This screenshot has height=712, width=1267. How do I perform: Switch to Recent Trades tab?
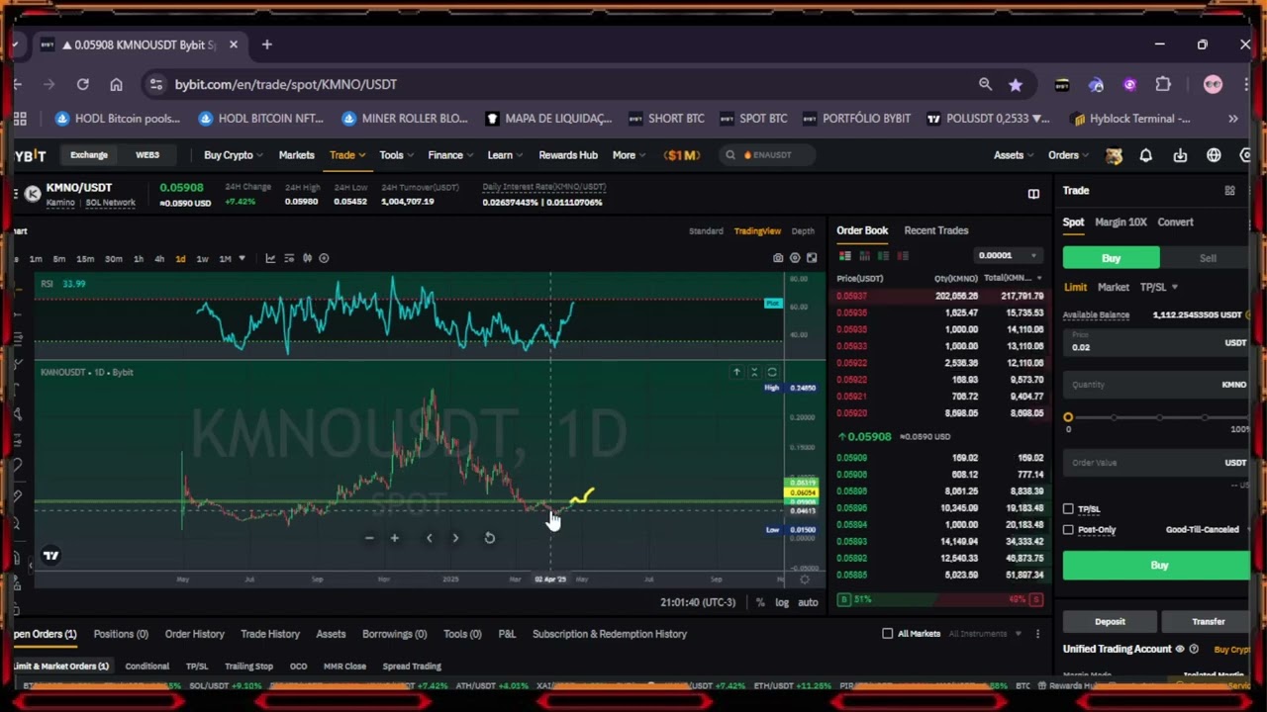935,230
